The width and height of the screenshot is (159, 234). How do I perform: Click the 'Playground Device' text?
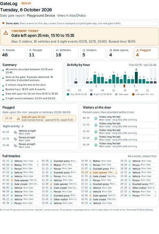tap(41, 16)
